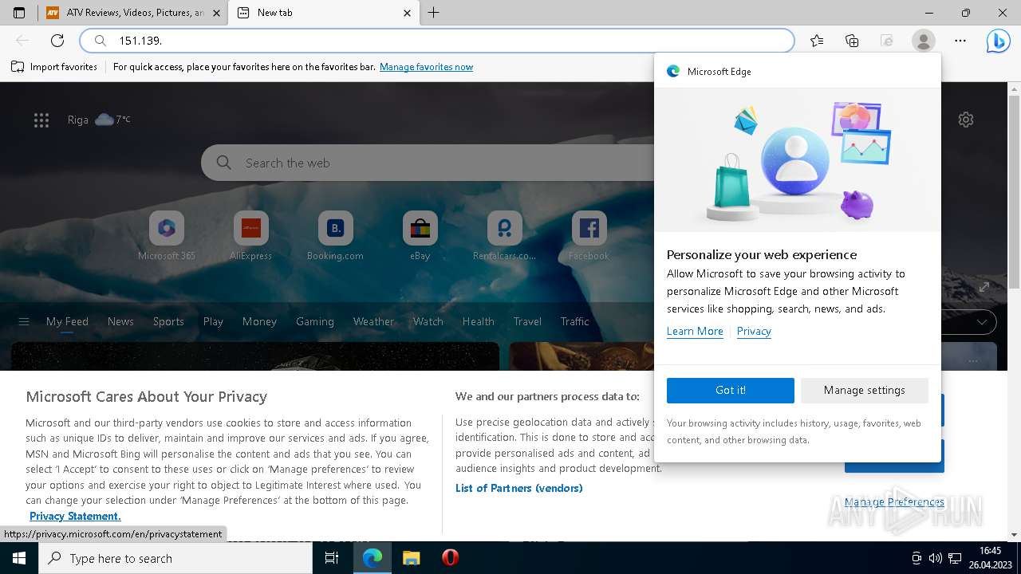Viewport: 1021px width, 574px height.
Task: Click the taskbar search box
Action: point(175,558)
